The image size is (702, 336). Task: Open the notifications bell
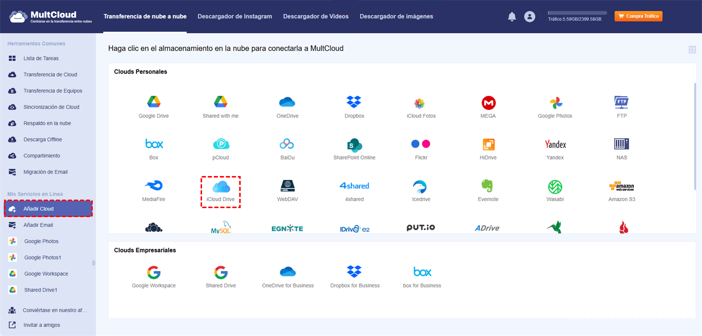tap(512, 17)
